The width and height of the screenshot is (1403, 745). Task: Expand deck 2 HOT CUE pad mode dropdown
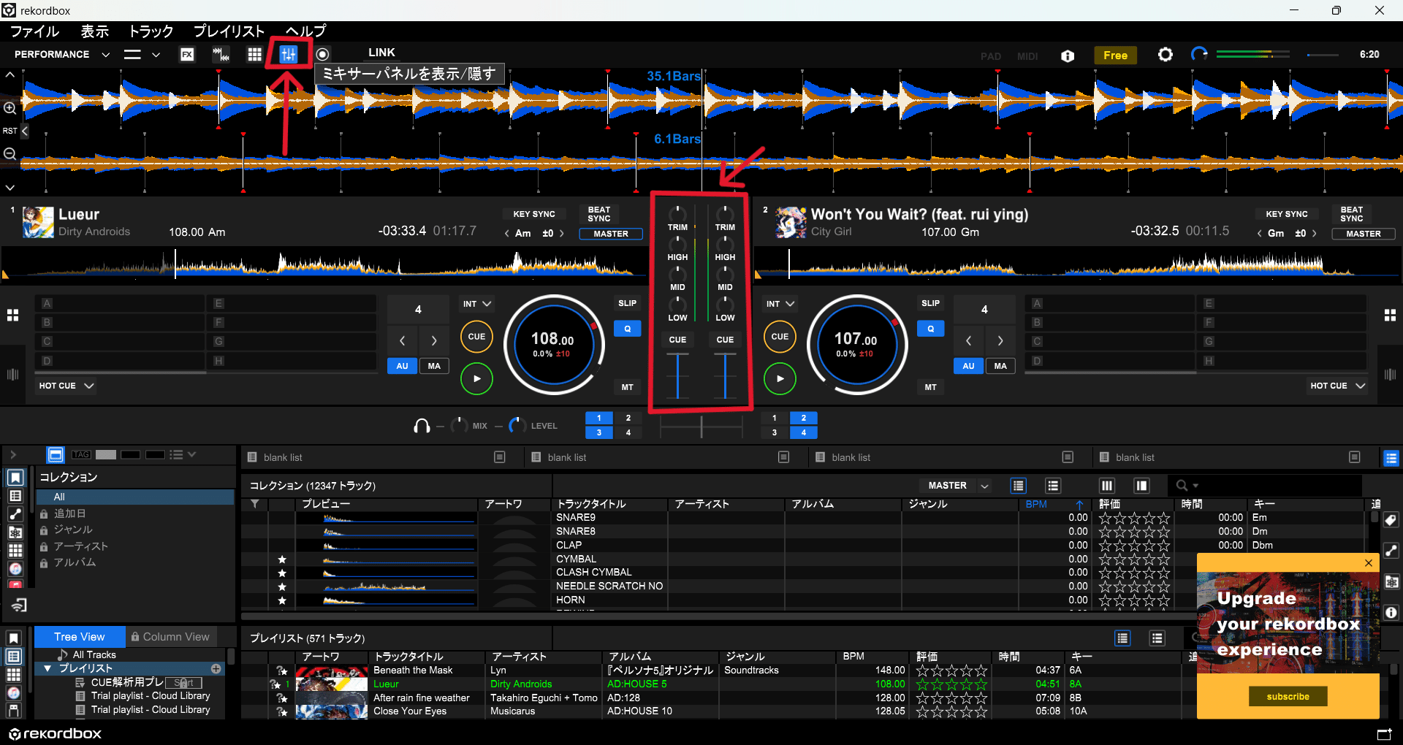click(x=1337, y=386)
